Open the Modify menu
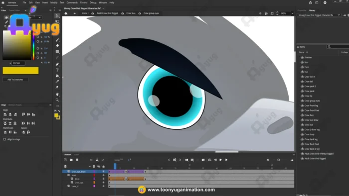 point(54,2)
